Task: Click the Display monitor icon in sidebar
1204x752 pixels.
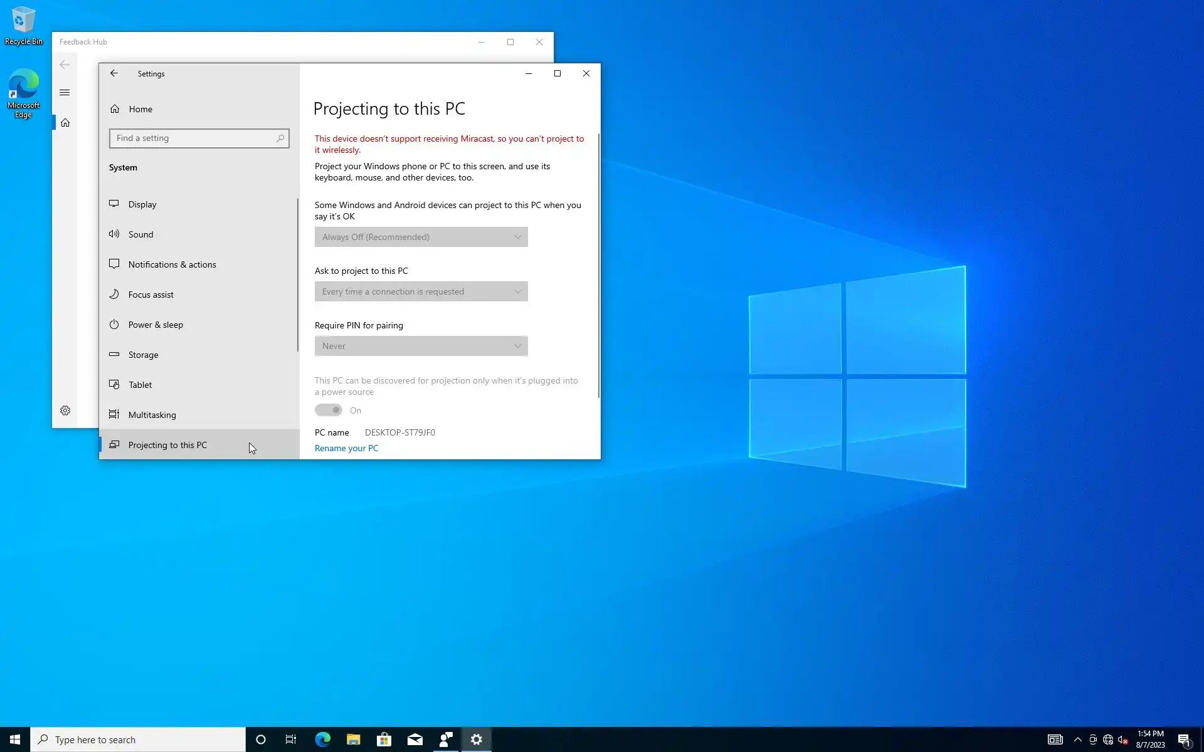Action: (114, 204)
